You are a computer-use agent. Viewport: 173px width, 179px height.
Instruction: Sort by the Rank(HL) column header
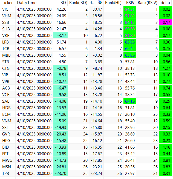point(113,3)
